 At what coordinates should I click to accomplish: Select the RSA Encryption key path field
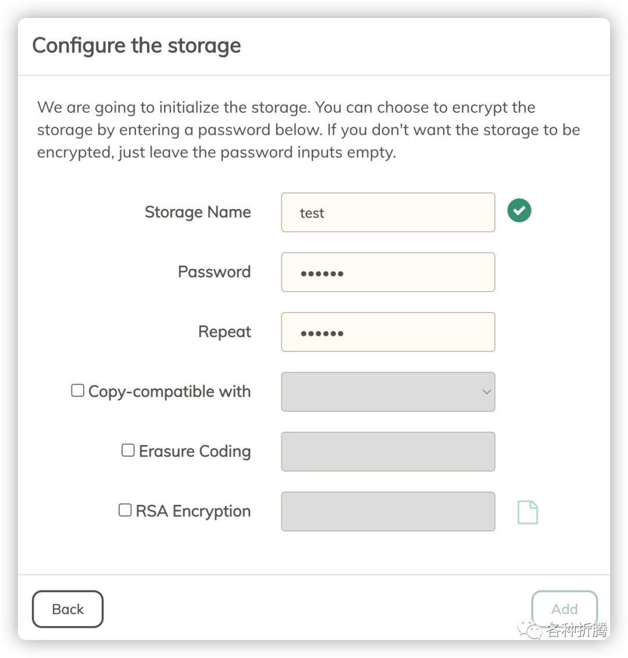[388, 511]
